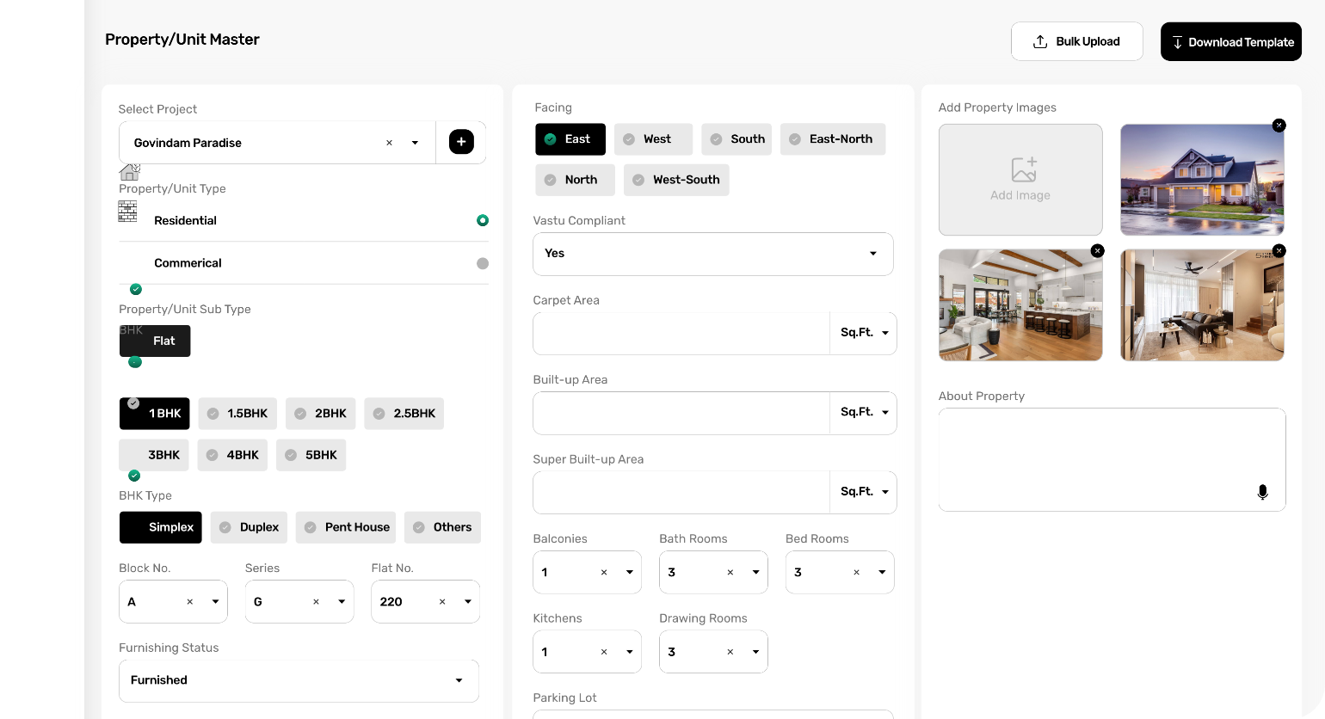This screenshot has width=1325, height=719.
Task: Select West facing option
Action: (653, 139)
